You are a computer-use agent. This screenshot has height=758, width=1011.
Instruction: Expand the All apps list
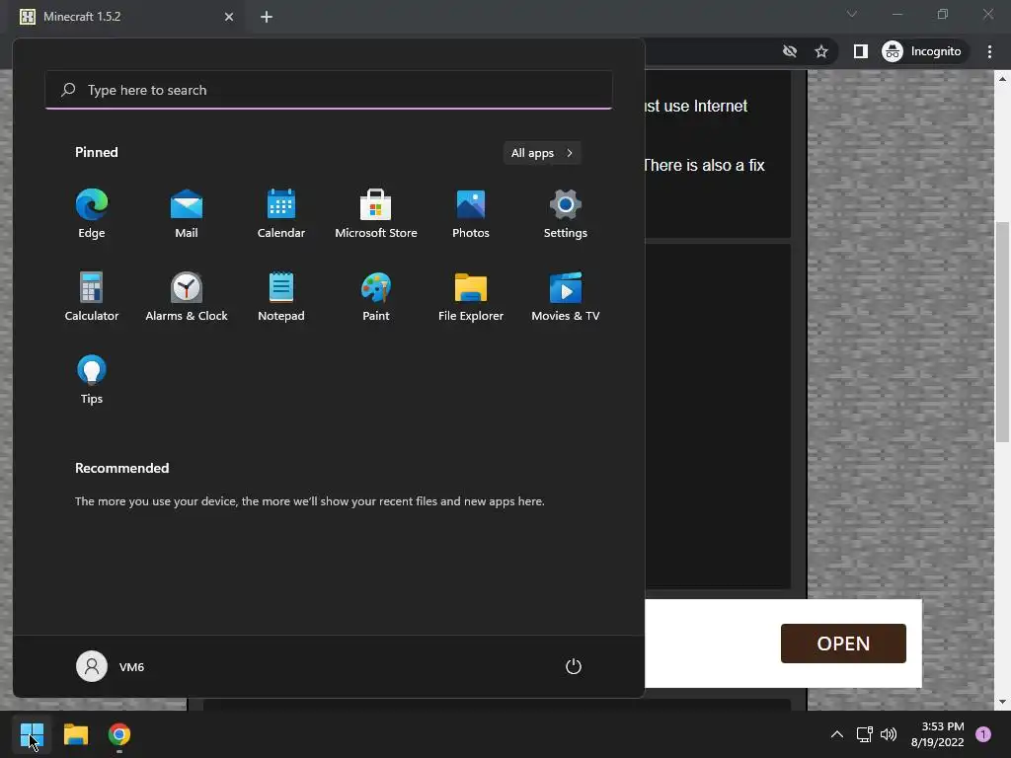[542, 153]
